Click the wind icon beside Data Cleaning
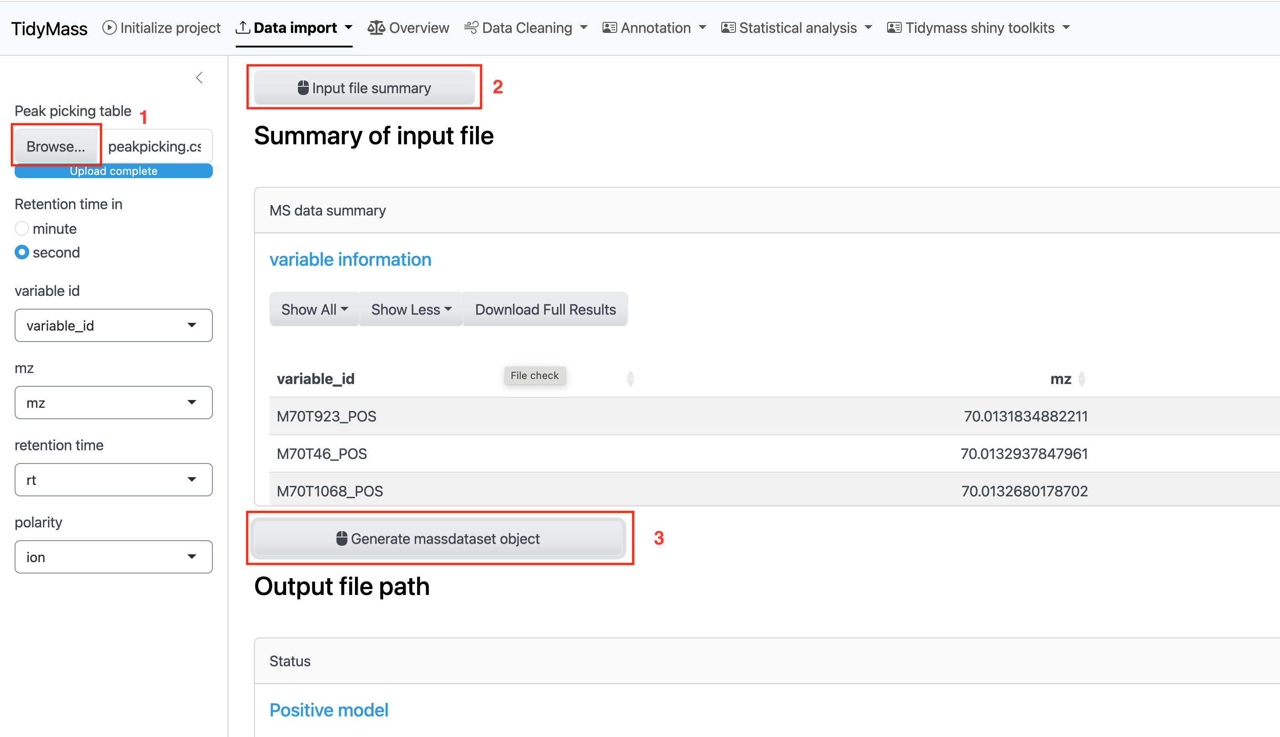The image size is (1280, 737). coord(471,27)
